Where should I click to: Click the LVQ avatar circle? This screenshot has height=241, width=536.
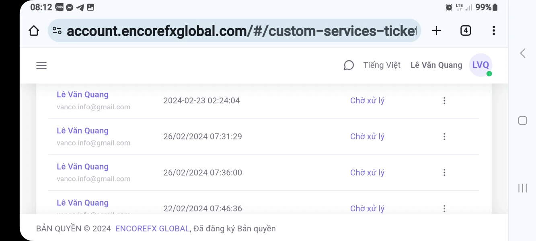click(x=481, y=65)
